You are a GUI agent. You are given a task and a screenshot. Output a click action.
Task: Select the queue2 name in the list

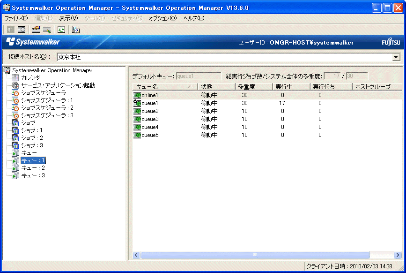point(150,111)
